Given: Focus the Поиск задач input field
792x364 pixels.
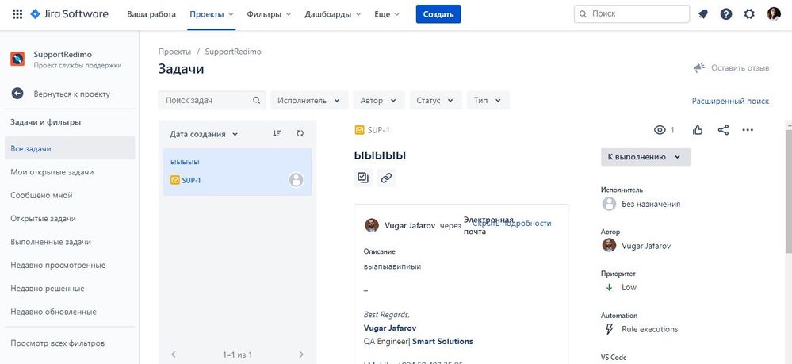Looking at the screenshot, I should click(212, 100).
